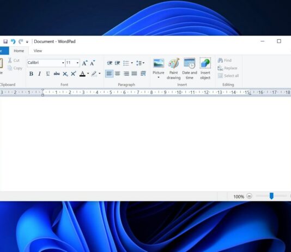The image size is (291, 252).
Task: Open the list style dropdown arrow
Action: click(132, 63)
